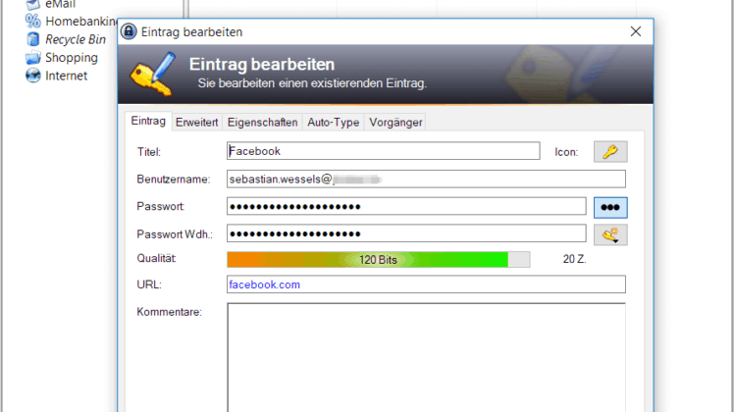Click the facebook.com URL field
This screenshot has height=412, width=734.
pos(426,284)
